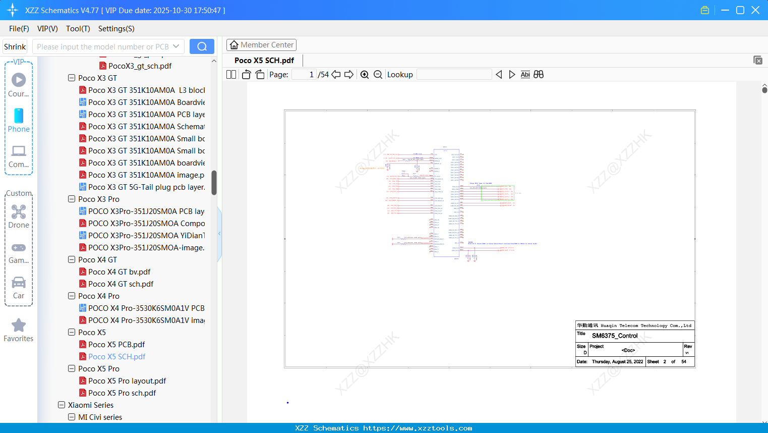This screenshot has height=433, width=768.
Task: Open the VIP menu
Action: coord(47,29)
